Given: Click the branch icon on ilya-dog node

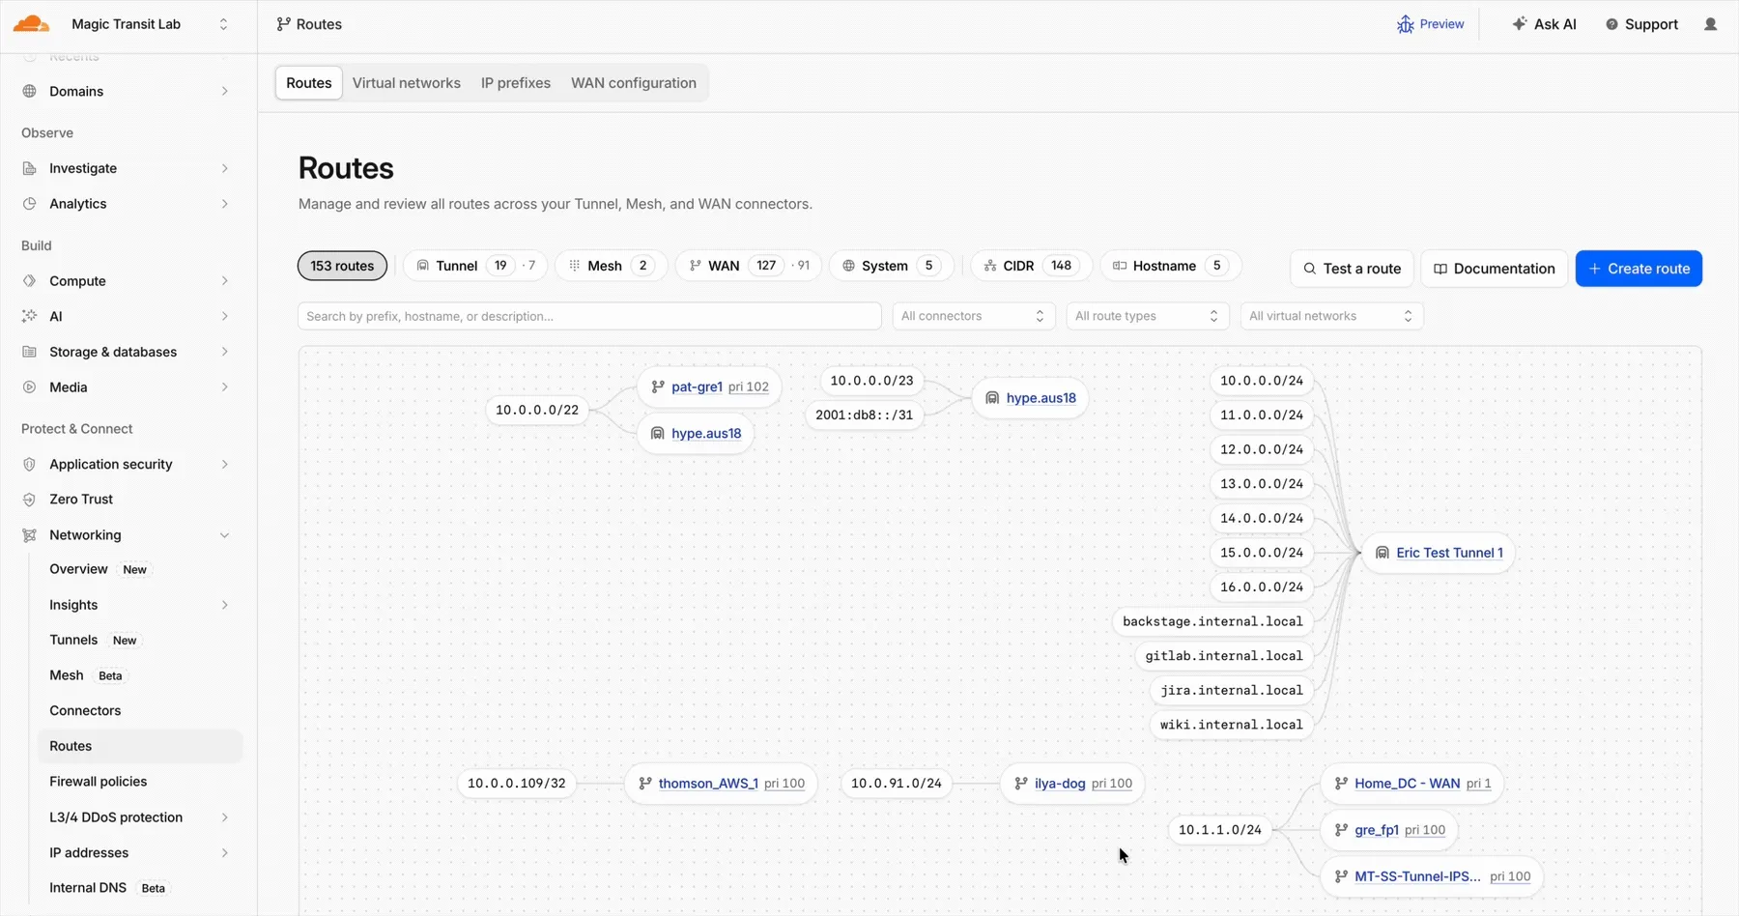Looking at the screenshot, I should [x=1021, y=784].
